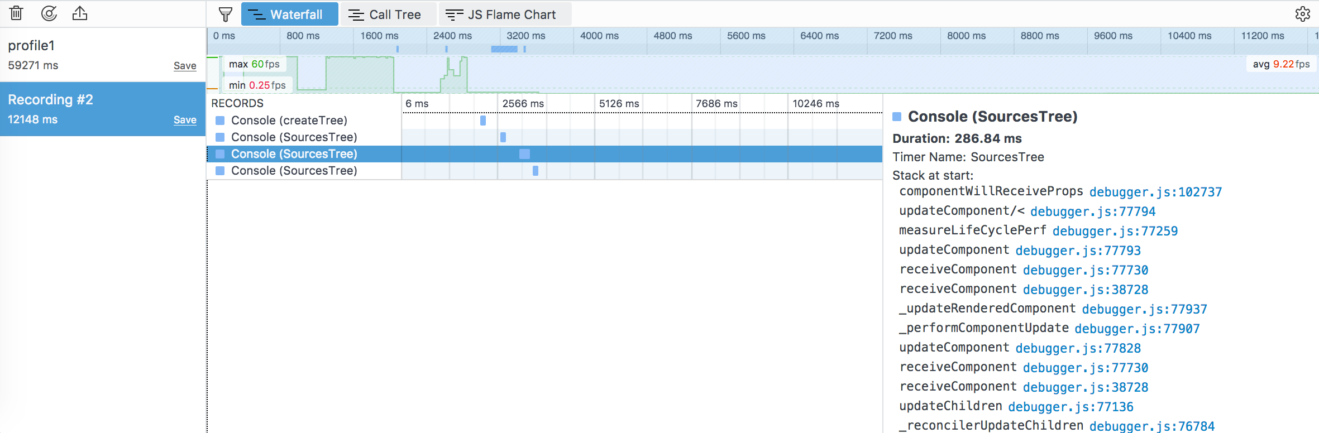Switch to Waterfall view
Image resolution: width=1319 pixels, height=433 pixels.
(290, 14)
